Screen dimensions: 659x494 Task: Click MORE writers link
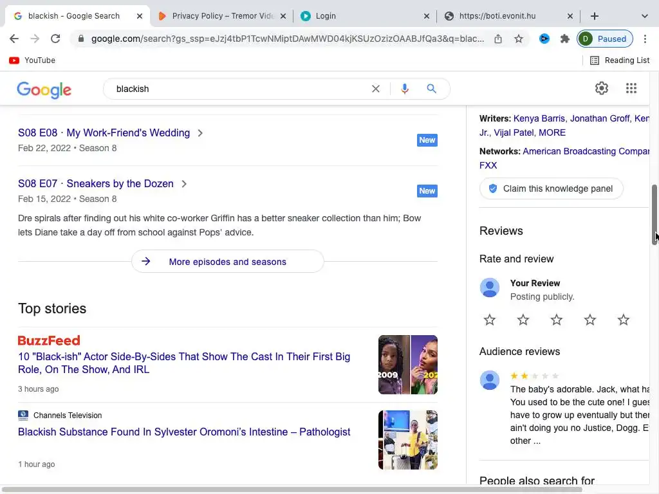tap(552, 133)
